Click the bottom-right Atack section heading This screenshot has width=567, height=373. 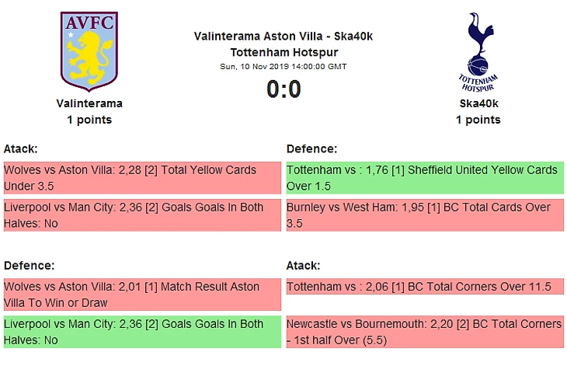pyautogui.click(x=304, y=266)
